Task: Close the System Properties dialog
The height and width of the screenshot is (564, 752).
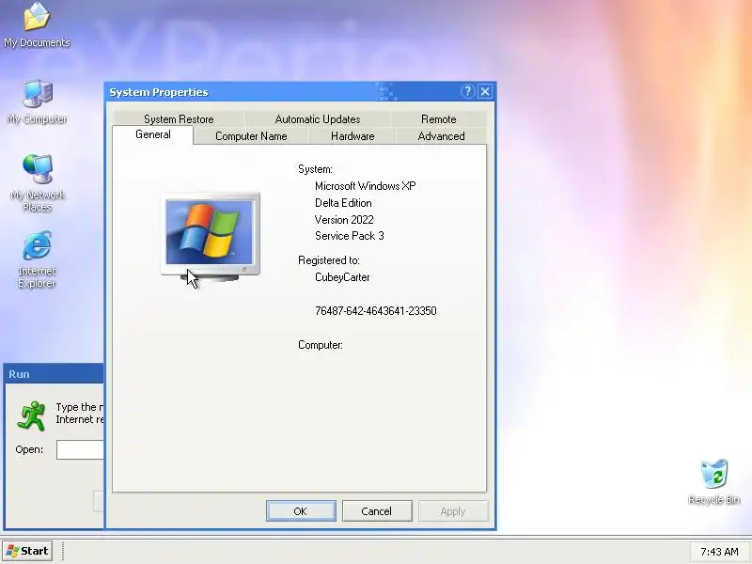Action: (x=485, y=91)
